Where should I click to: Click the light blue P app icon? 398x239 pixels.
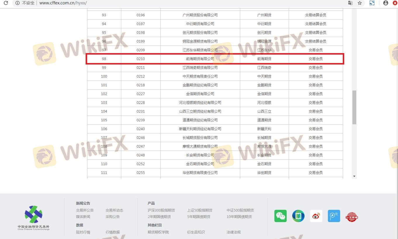point(334,216)
